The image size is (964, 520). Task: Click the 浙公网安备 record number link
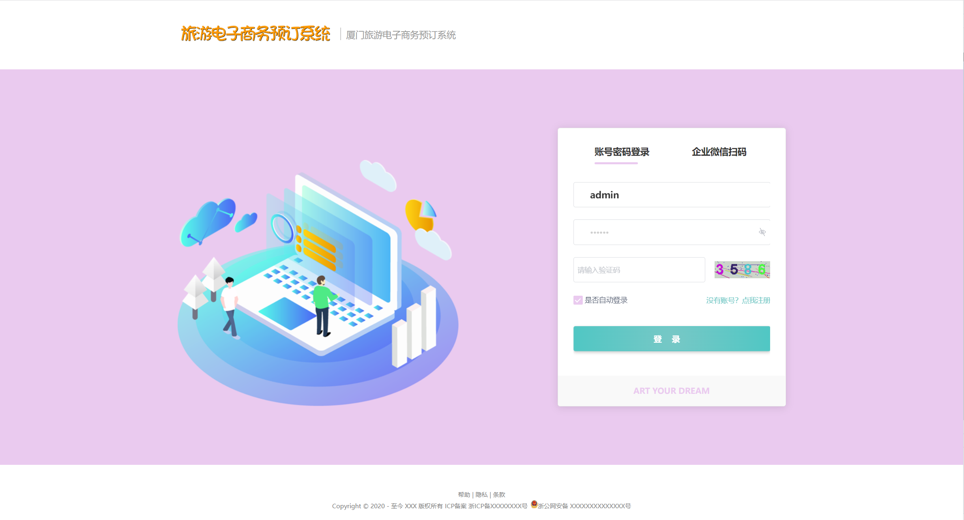coord(584,506)
